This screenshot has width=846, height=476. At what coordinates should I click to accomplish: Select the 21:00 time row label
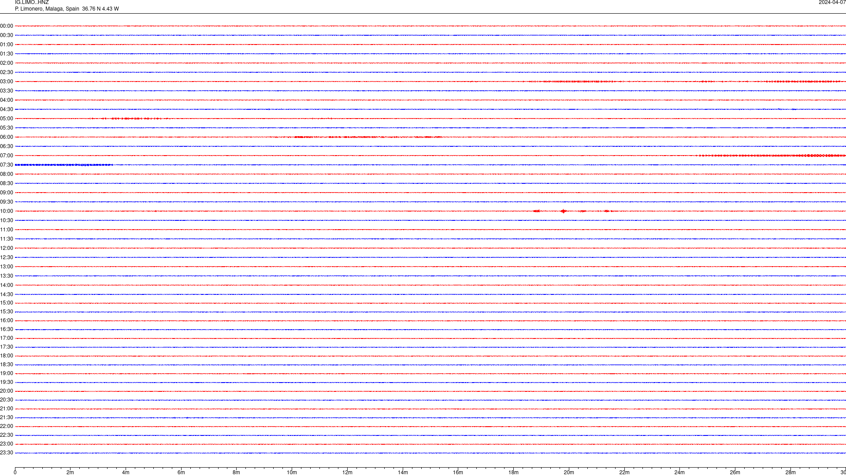click(x=7, y=409)
